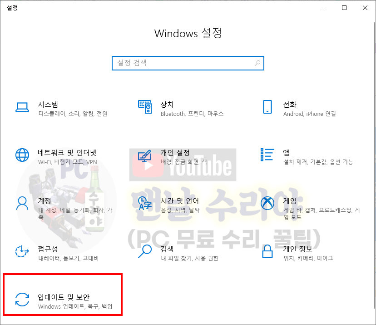Viewport: 376px width, 325px height.
Task: Open the 게임 Xbox icon
Action: coord(267,203)
